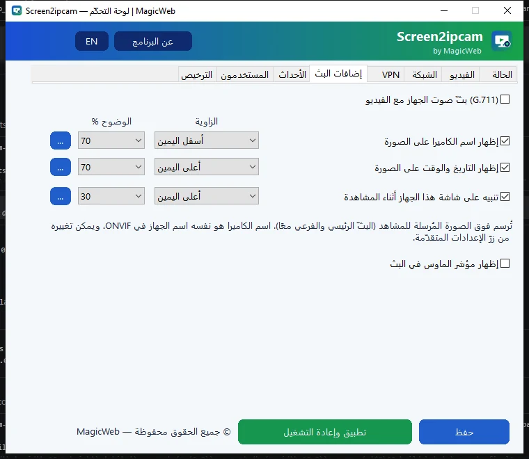Open the عن البرنامج (About) dialog

click(x=153, y=41)
